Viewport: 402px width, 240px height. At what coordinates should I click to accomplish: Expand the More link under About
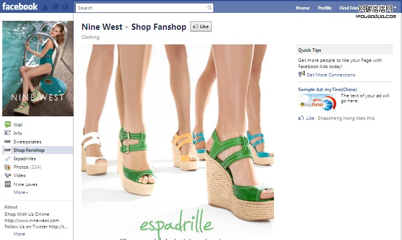point(19,234)
